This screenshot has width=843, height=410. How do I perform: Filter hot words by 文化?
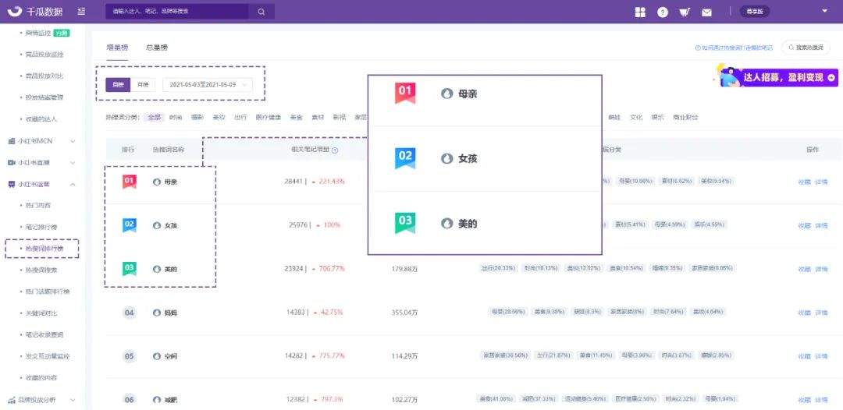[636, 117]
